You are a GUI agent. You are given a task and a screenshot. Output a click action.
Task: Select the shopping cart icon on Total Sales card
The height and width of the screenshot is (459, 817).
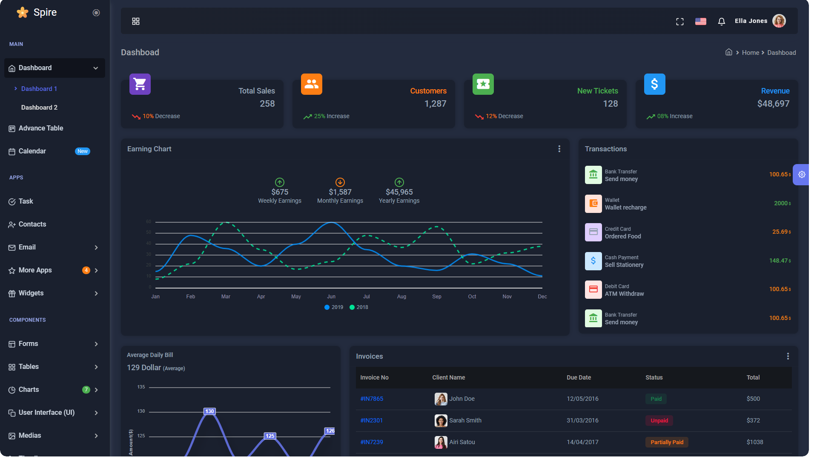pos(140,84)
